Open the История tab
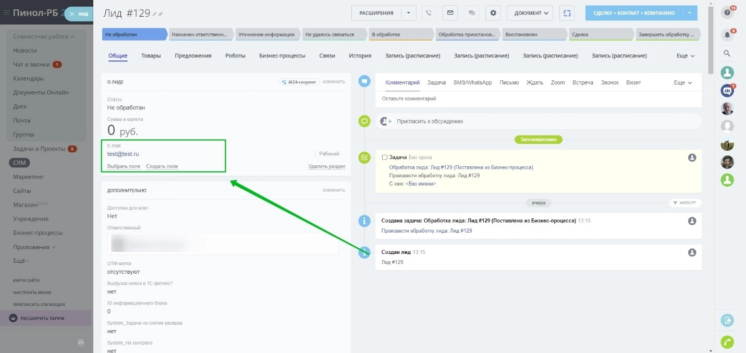This screenshot has height=353, width=746. pos(360,56)
